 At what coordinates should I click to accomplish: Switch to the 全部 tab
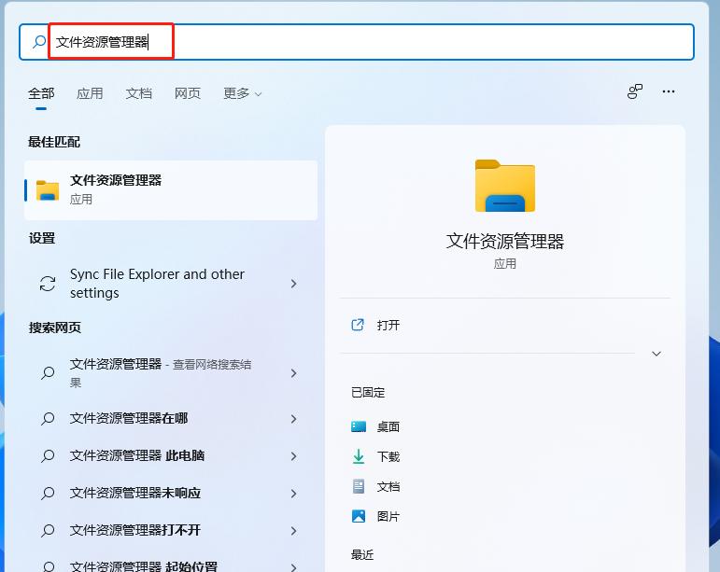tap(41, 93)
